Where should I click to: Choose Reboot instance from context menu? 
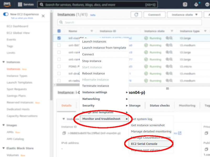(x=93, y=73)
